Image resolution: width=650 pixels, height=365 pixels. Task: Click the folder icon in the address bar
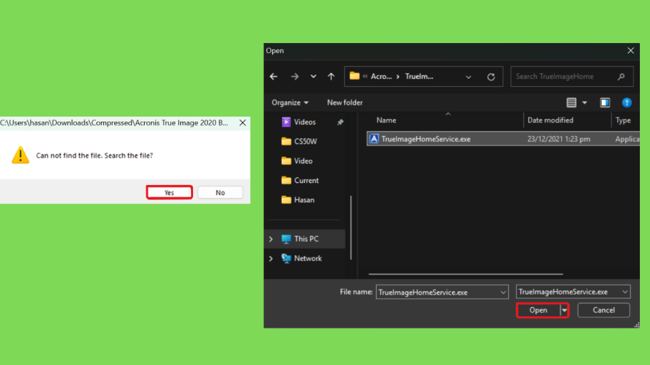354,76
